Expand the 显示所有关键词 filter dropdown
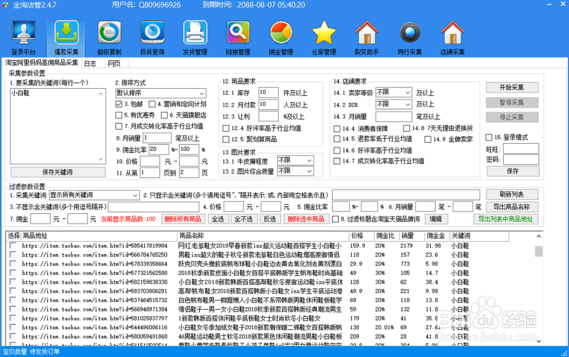Screen dimensions: 569x357 [x=94, y=195]
